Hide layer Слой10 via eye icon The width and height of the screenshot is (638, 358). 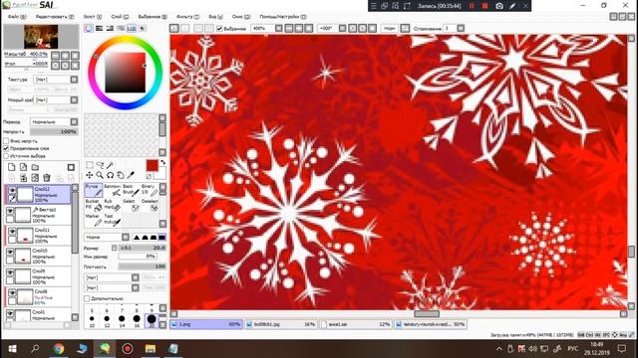[x=10, y=252]
